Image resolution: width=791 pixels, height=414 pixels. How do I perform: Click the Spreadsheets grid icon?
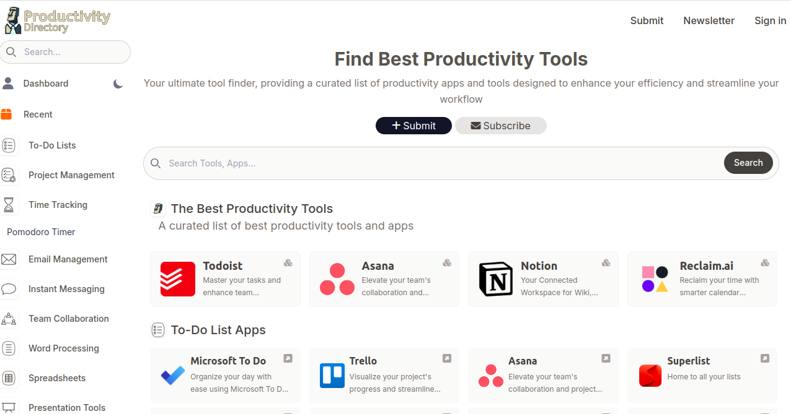[x=9, y=378]
